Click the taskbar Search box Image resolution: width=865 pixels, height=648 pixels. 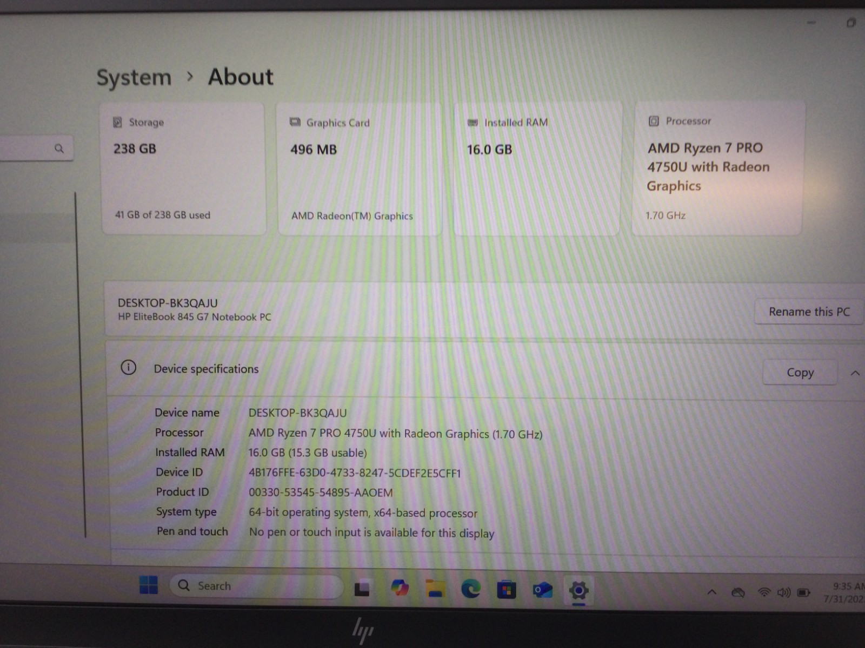click(256, 586)
